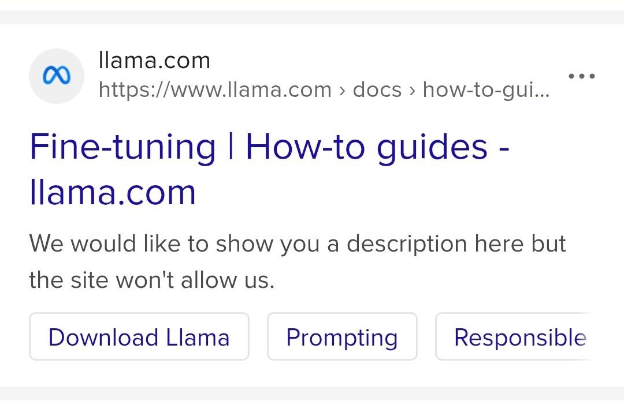
Task: Click the first breadcrumb chevron separator
Action: click(342, 91)
